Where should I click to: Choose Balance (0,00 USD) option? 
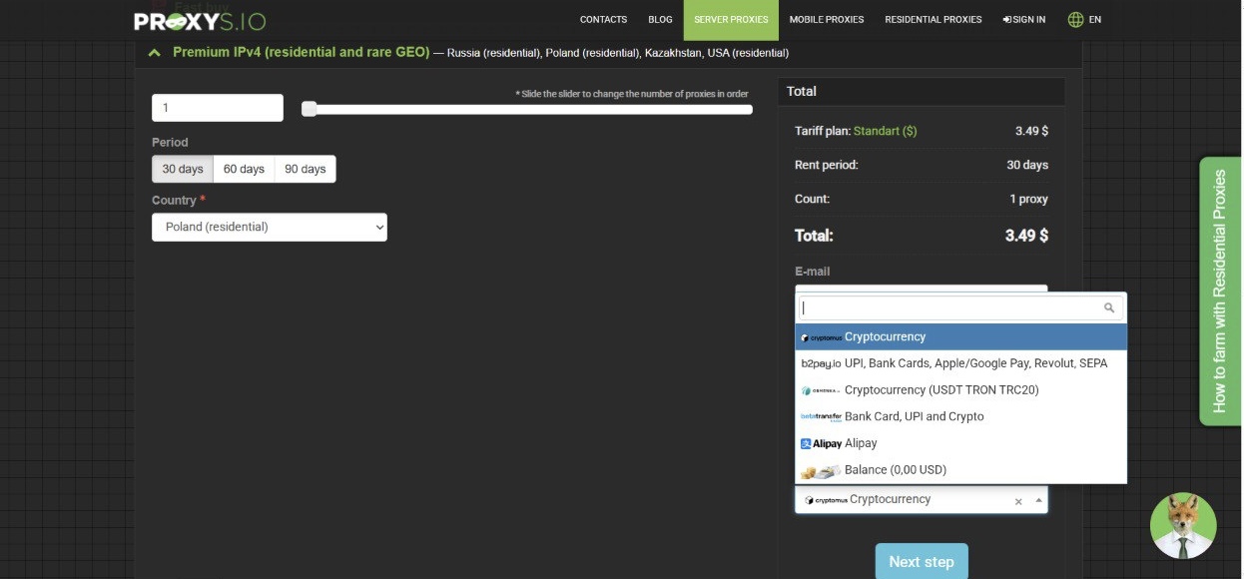coord(960,469)
